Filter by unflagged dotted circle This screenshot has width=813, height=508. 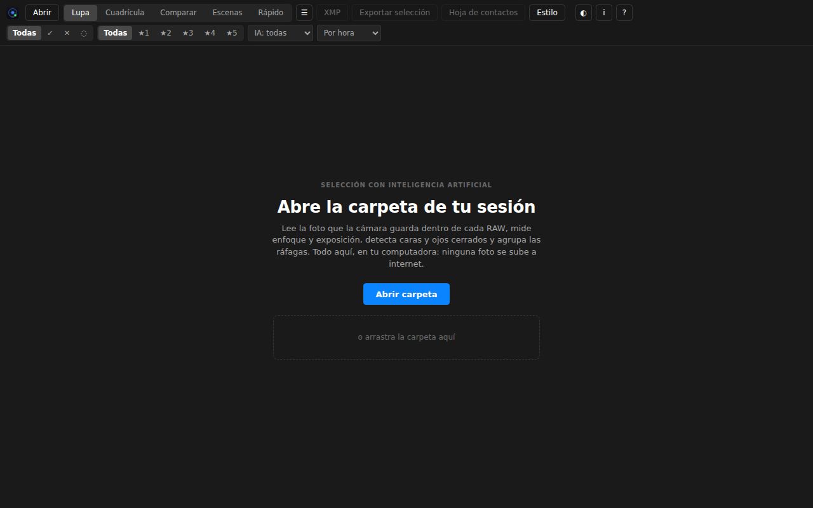pyautogui.click(x=84, y=33)
